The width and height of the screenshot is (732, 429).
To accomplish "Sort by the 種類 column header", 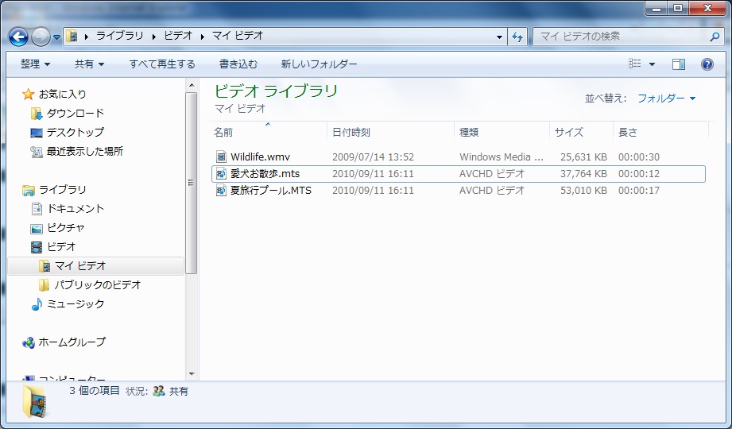I will [x=502, y=132].
